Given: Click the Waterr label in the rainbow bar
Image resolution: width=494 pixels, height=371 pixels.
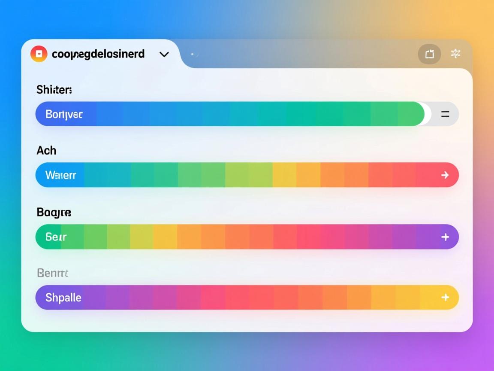Looking at the screenshot, I should tap(60, 175).
